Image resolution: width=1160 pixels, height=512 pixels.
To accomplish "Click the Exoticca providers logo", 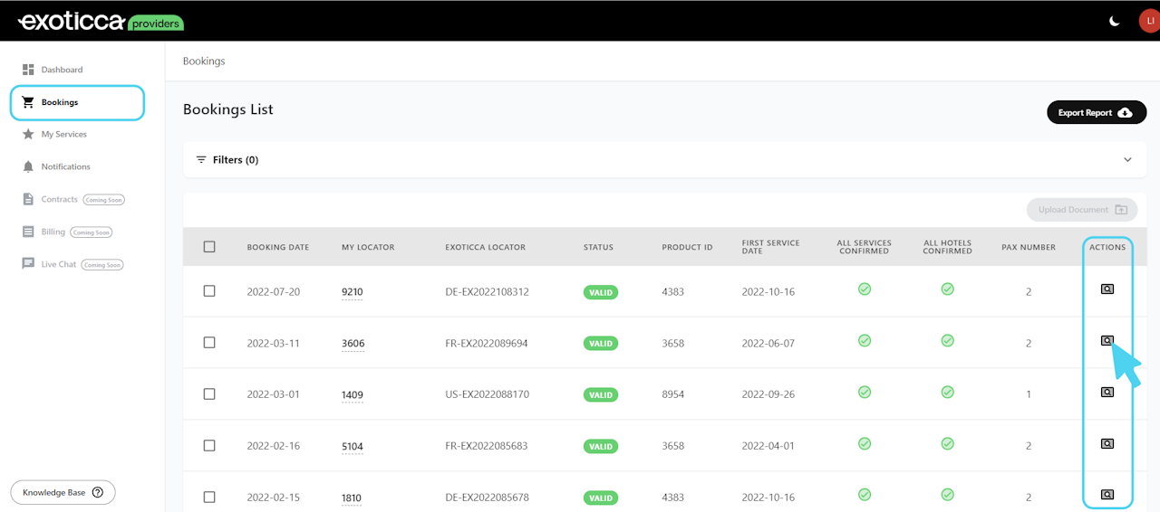I will tap(100, 22).
